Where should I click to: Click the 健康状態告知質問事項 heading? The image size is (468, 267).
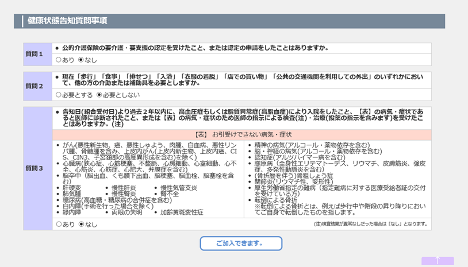(66, 21)
